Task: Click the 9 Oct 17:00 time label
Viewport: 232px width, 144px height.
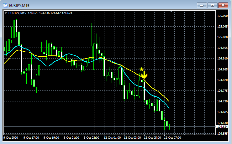Action: point(31,138)
